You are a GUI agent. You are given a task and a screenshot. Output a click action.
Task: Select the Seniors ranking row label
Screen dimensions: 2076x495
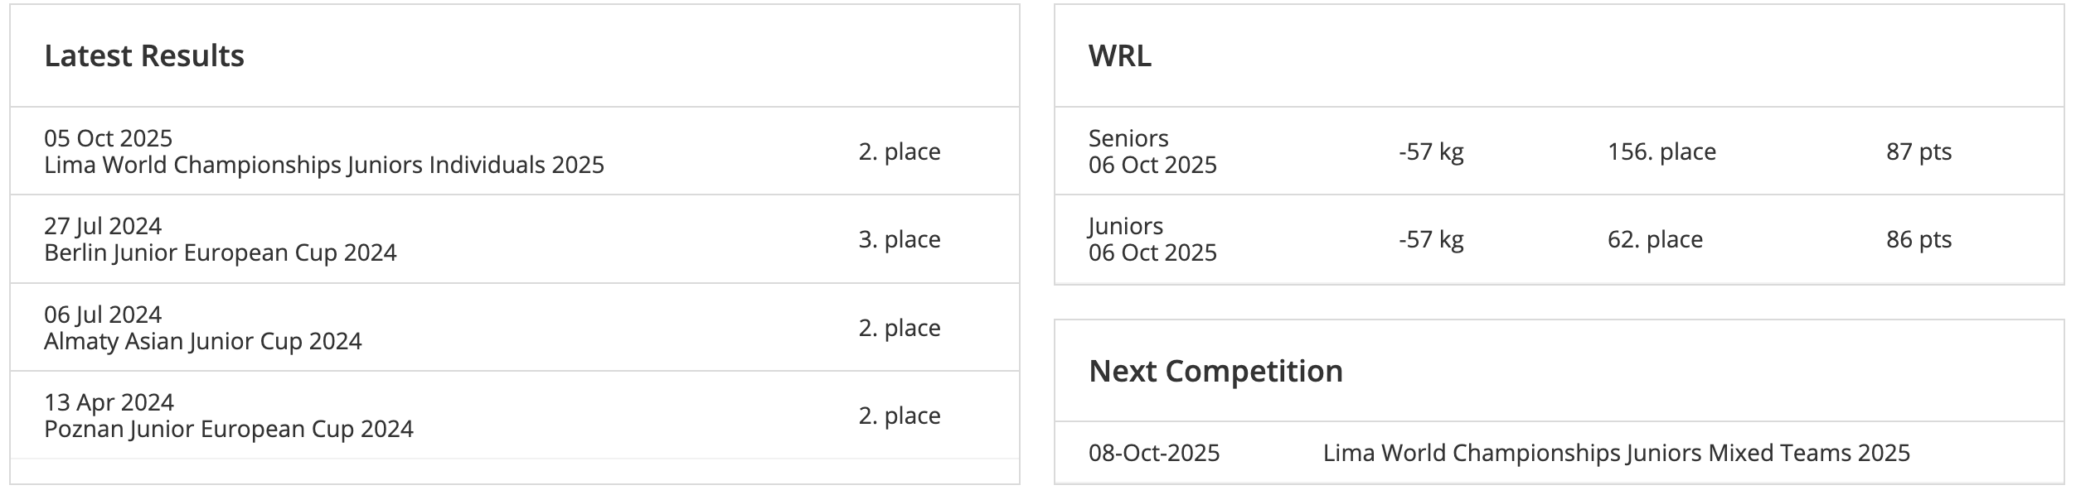[1128, 138]
